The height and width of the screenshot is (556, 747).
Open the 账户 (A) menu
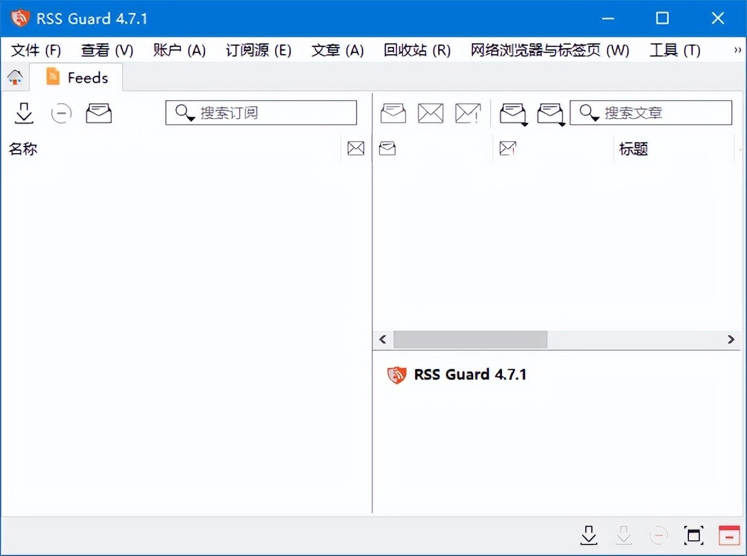[x=179, y=50]
